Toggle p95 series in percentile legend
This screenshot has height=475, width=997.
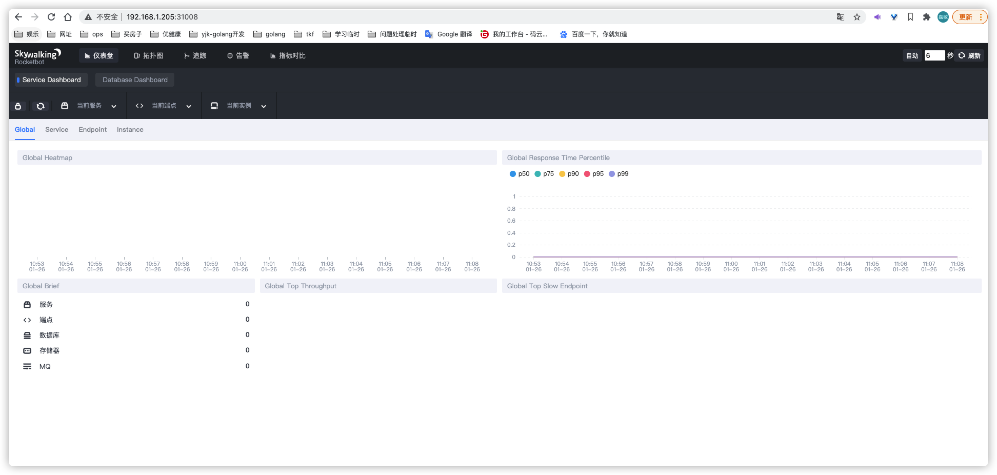click(593, 174)
